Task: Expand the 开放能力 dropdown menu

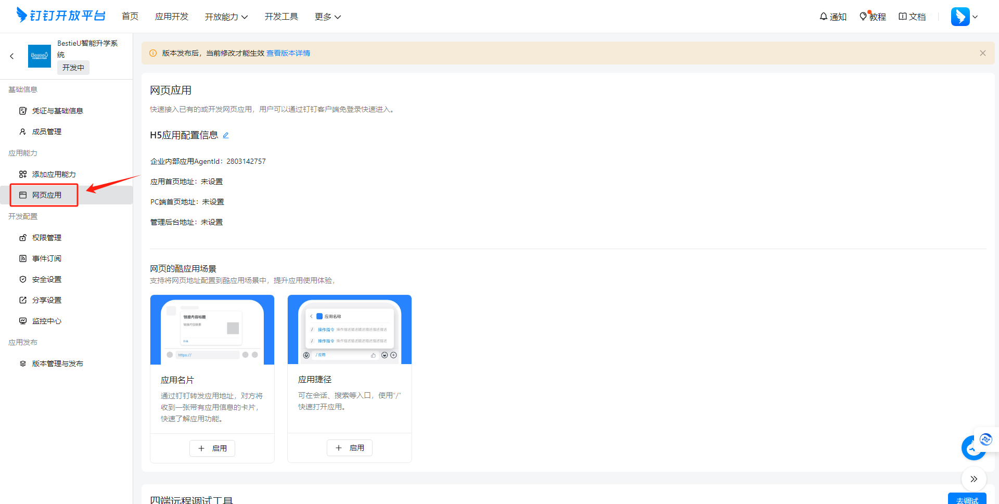Action: click(x=226, y=17)
